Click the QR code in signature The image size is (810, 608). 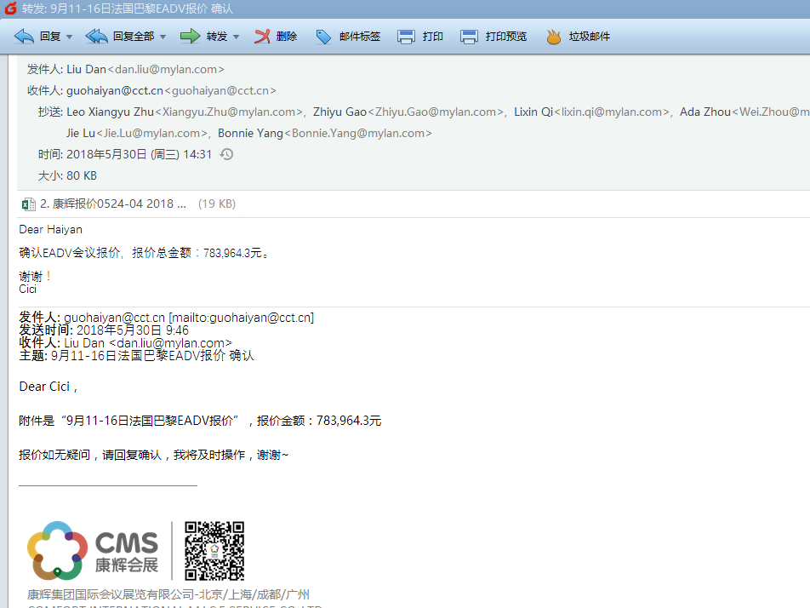pos(214,551)
